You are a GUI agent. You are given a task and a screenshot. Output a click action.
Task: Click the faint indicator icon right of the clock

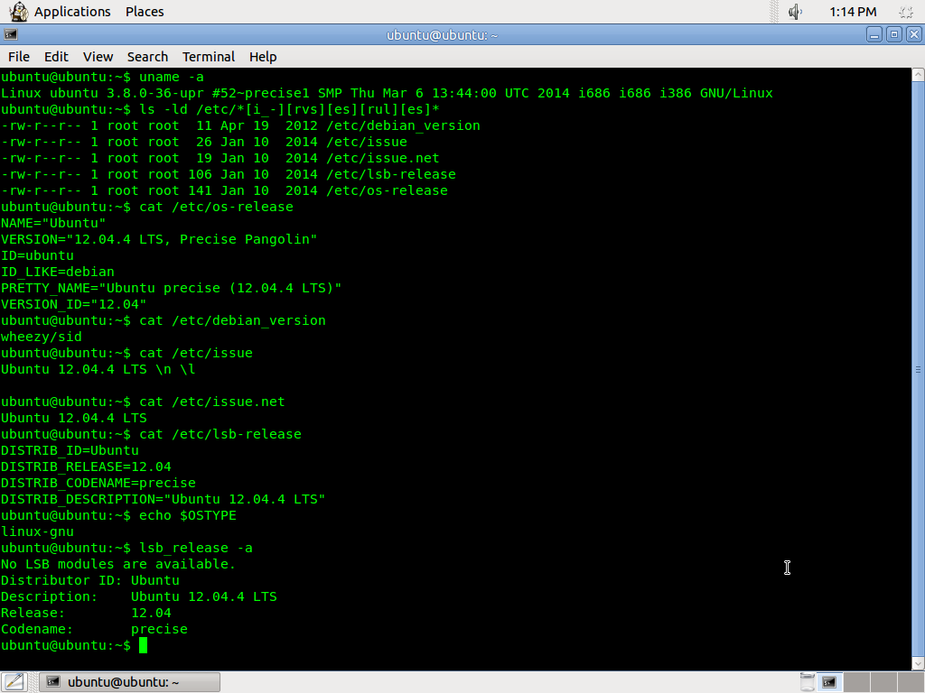(x=906, y=12)
